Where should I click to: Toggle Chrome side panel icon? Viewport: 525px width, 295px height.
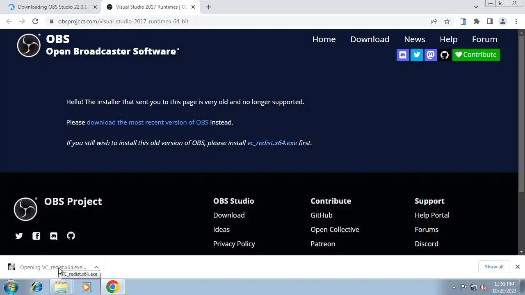click(x=490, y=21)
